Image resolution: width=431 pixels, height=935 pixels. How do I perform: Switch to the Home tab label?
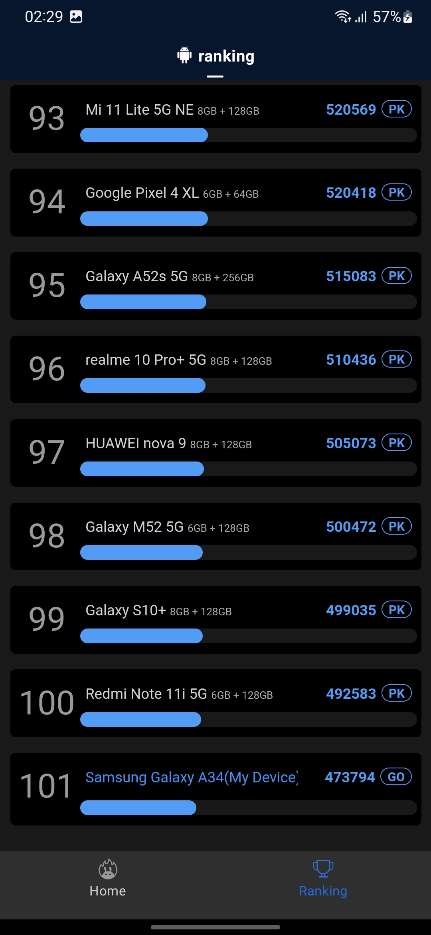tap(108, 891)
